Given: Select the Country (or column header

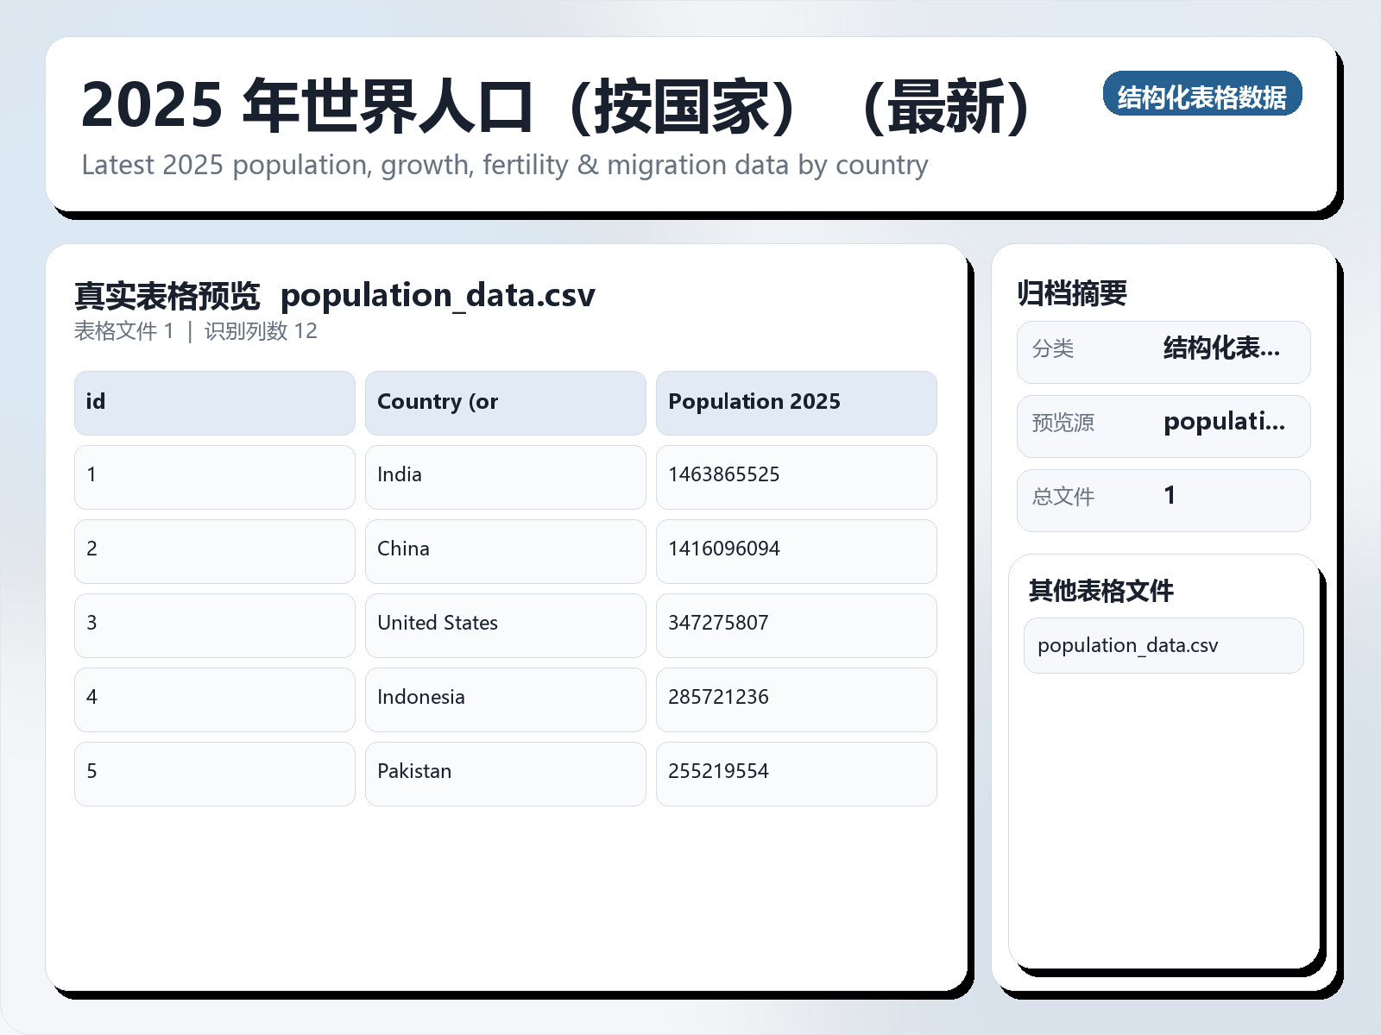Looking at the screenshot, I should pyautogui.click(x=505, y=402).
